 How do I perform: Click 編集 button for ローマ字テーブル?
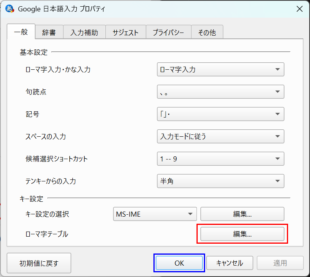click(242, 234)
